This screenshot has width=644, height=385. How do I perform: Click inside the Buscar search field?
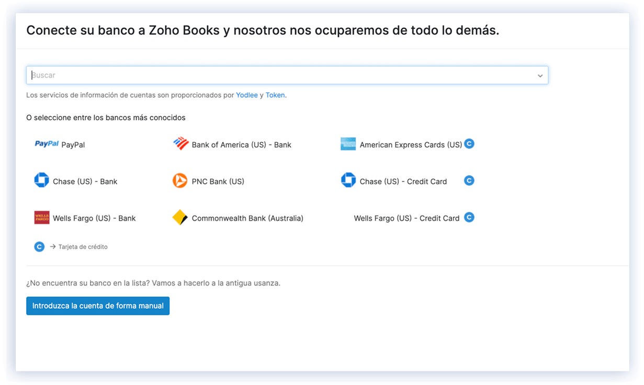[x=209, y=75]
